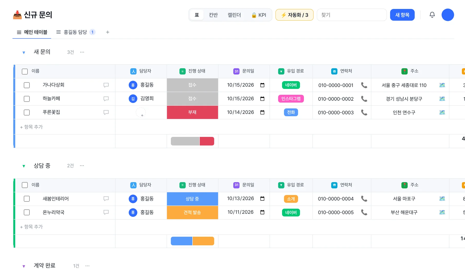Focus the 찾기 search field
465x273 pixels.
[352, 15]
